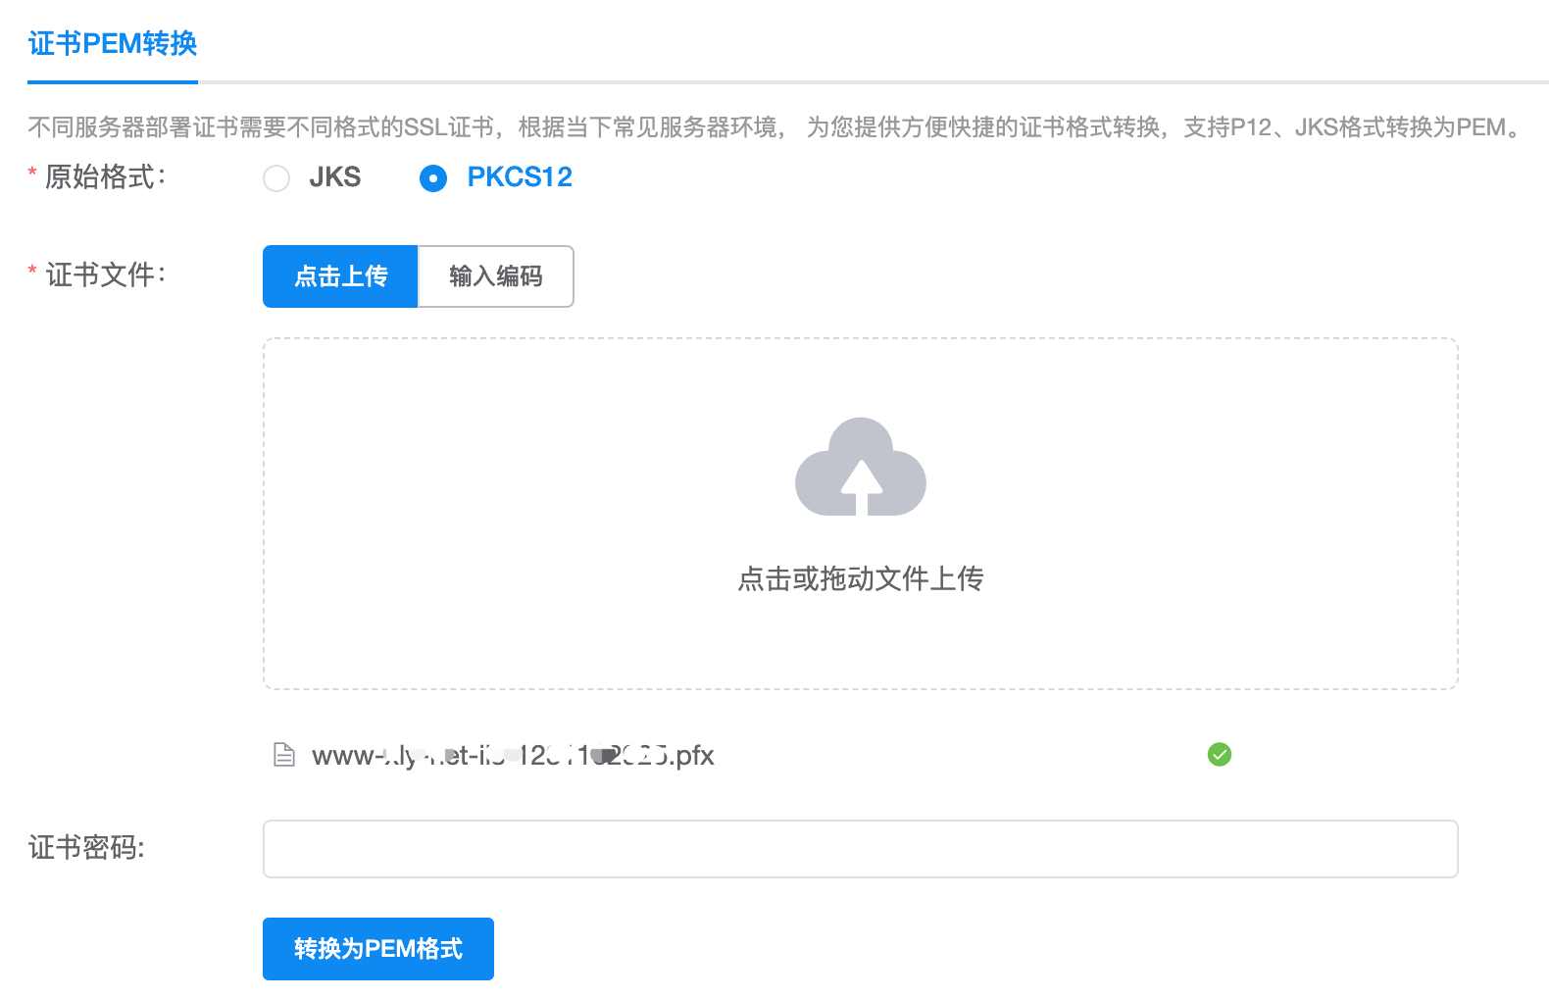Click the document icon beside the .pfx file
This screenshot has width=1549, height=998.
click(x=284, y=755)
